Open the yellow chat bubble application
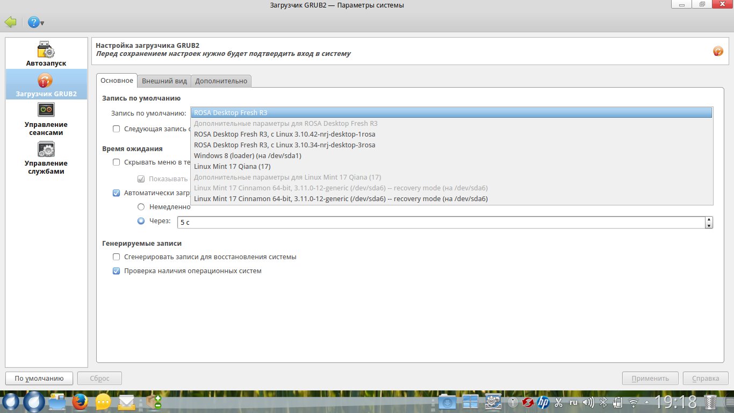The width and height of the screenshot is (734, 413). pos(103,402)
